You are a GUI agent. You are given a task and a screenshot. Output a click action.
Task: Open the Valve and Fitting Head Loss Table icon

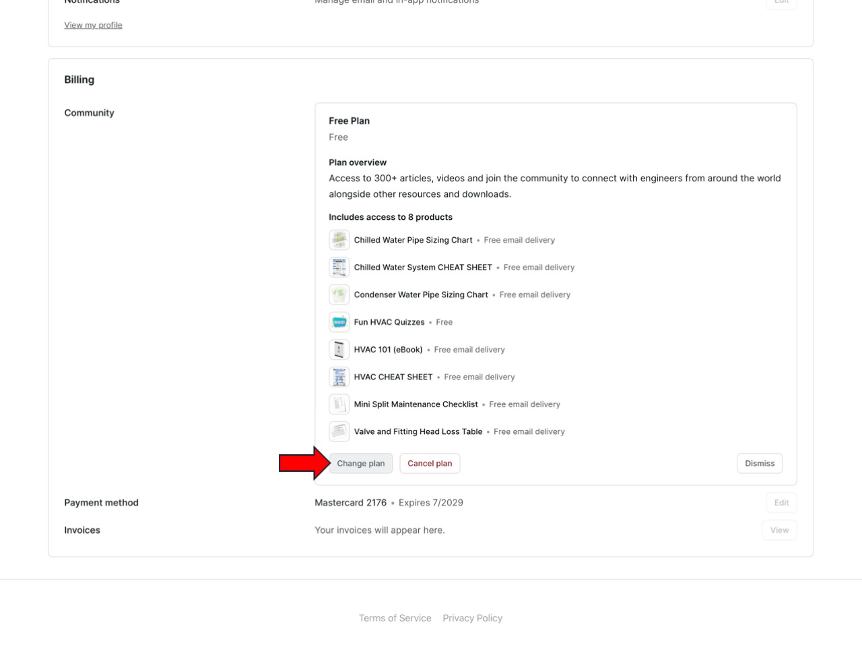click(x=339, y=431)
